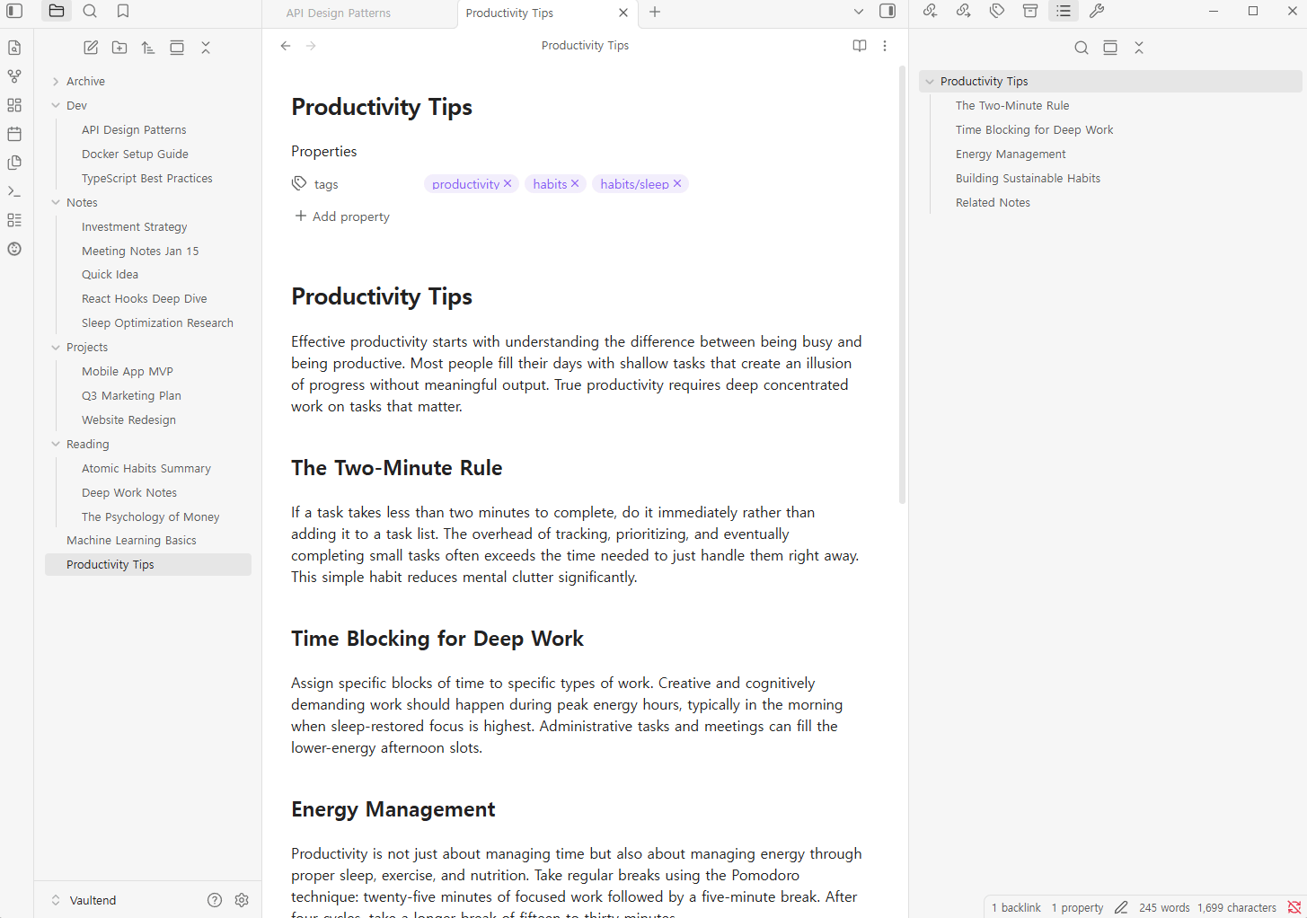Viewport: 1307px width, 918px height.
Task: Open TypeScript Best Practices note
Action: (147, 179)
